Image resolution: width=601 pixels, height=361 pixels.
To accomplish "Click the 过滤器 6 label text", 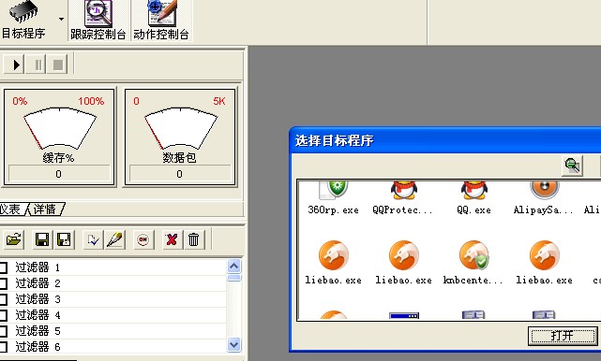I will tap(38, 347).
